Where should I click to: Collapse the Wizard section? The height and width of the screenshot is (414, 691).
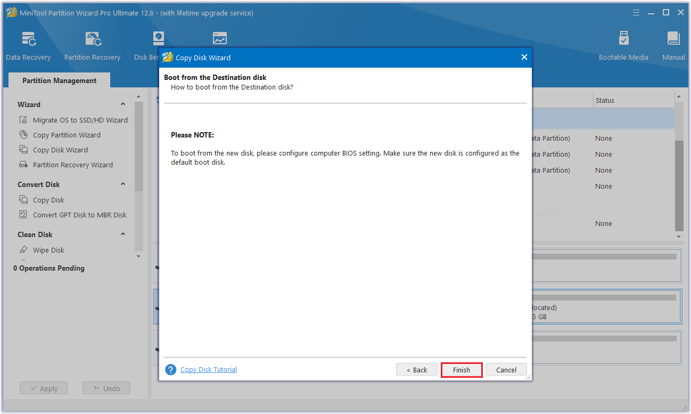click(x=123, y=104)
